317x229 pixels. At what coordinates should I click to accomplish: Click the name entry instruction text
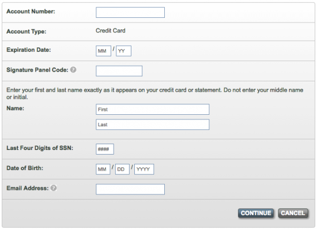pyautogui.click(x=155, y=93)
